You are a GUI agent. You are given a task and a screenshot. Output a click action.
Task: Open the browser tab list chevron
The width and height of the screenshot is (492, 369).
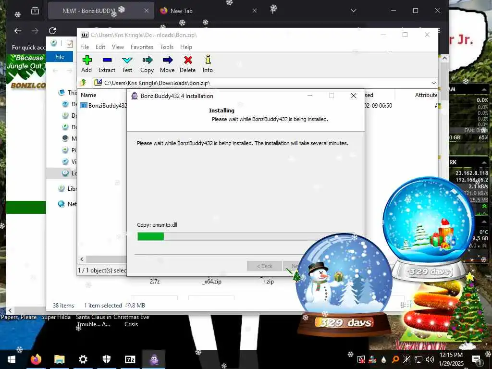point(354,11)
